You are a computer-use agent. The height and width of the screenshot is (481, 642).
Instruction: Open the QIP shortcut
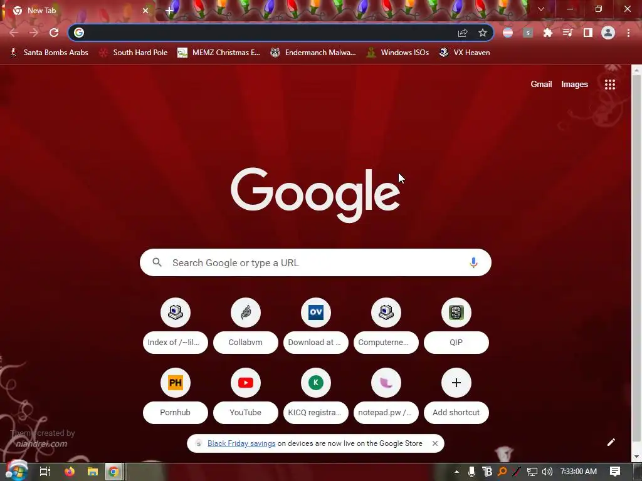(456, 326)
